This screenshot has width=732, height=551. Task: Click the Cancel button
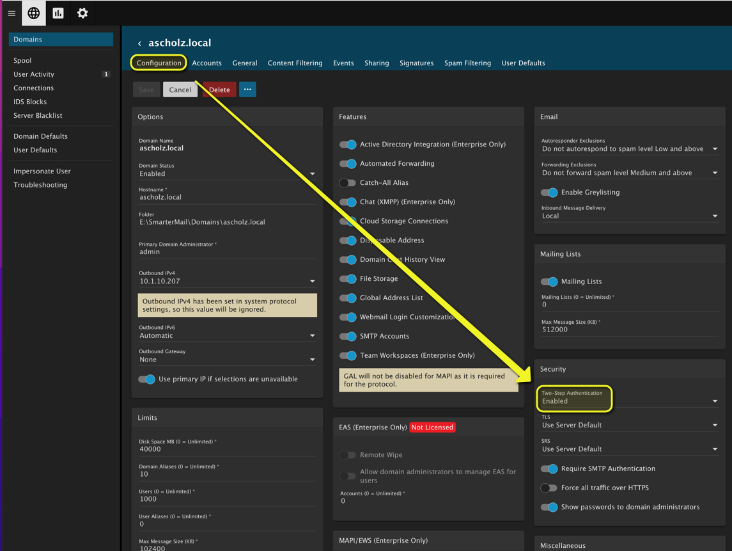(x=180, y=90)
